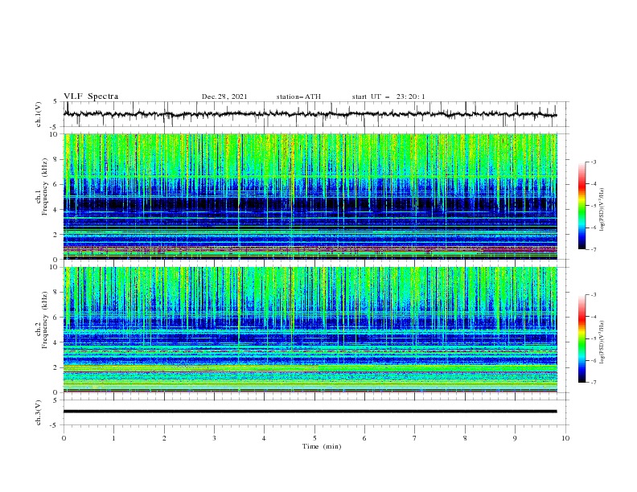The height and width of the screenshot is (492, 637).
Task: Click time-axis tick label "7" at the bottom
Action: pos(415,438)
